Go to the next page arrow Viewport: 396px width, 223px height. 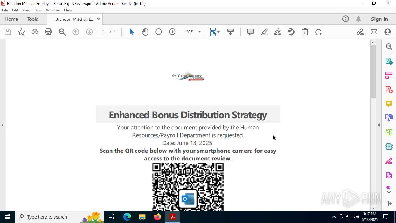point(89,32)
